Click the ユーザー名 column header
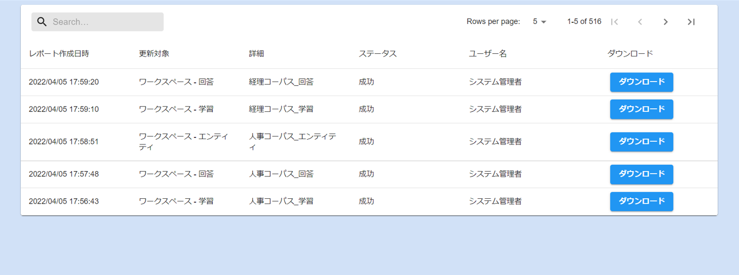The width and height of the screenshot is (739, 275). 487,54
